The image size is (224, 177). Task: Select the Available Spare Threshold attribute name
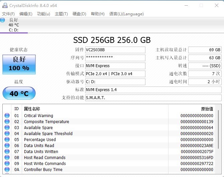pyautogui.click(x=48, y=133)
